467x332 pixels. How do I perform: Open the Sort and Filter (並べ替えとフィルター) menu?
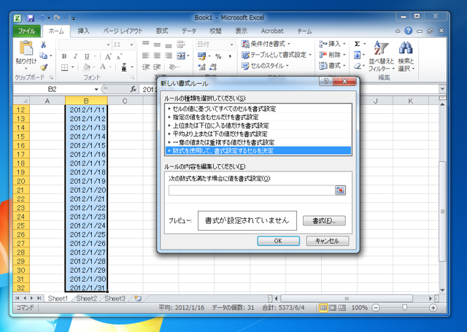coord(381,56)
